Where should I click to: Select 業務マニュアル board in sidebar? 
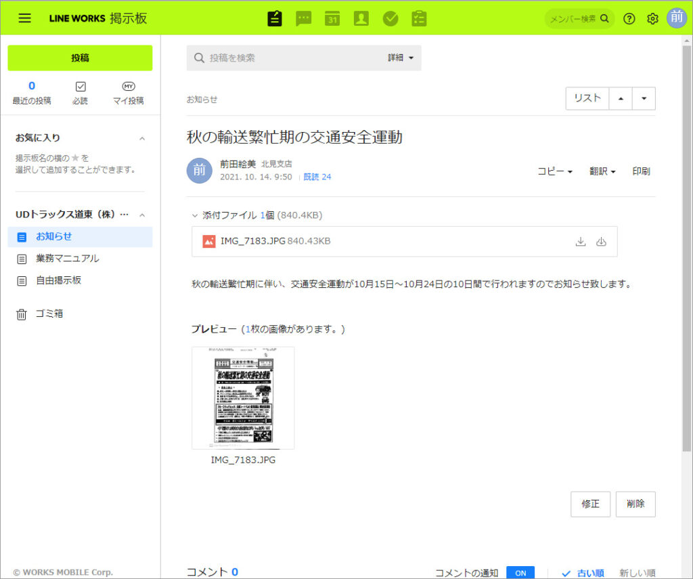pos(67,258)
